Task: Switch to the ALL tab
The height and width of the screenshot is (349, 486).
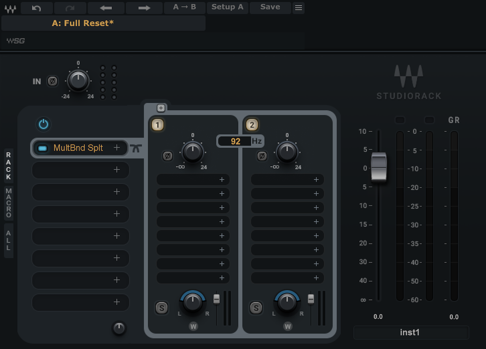Action: [8, 241]
